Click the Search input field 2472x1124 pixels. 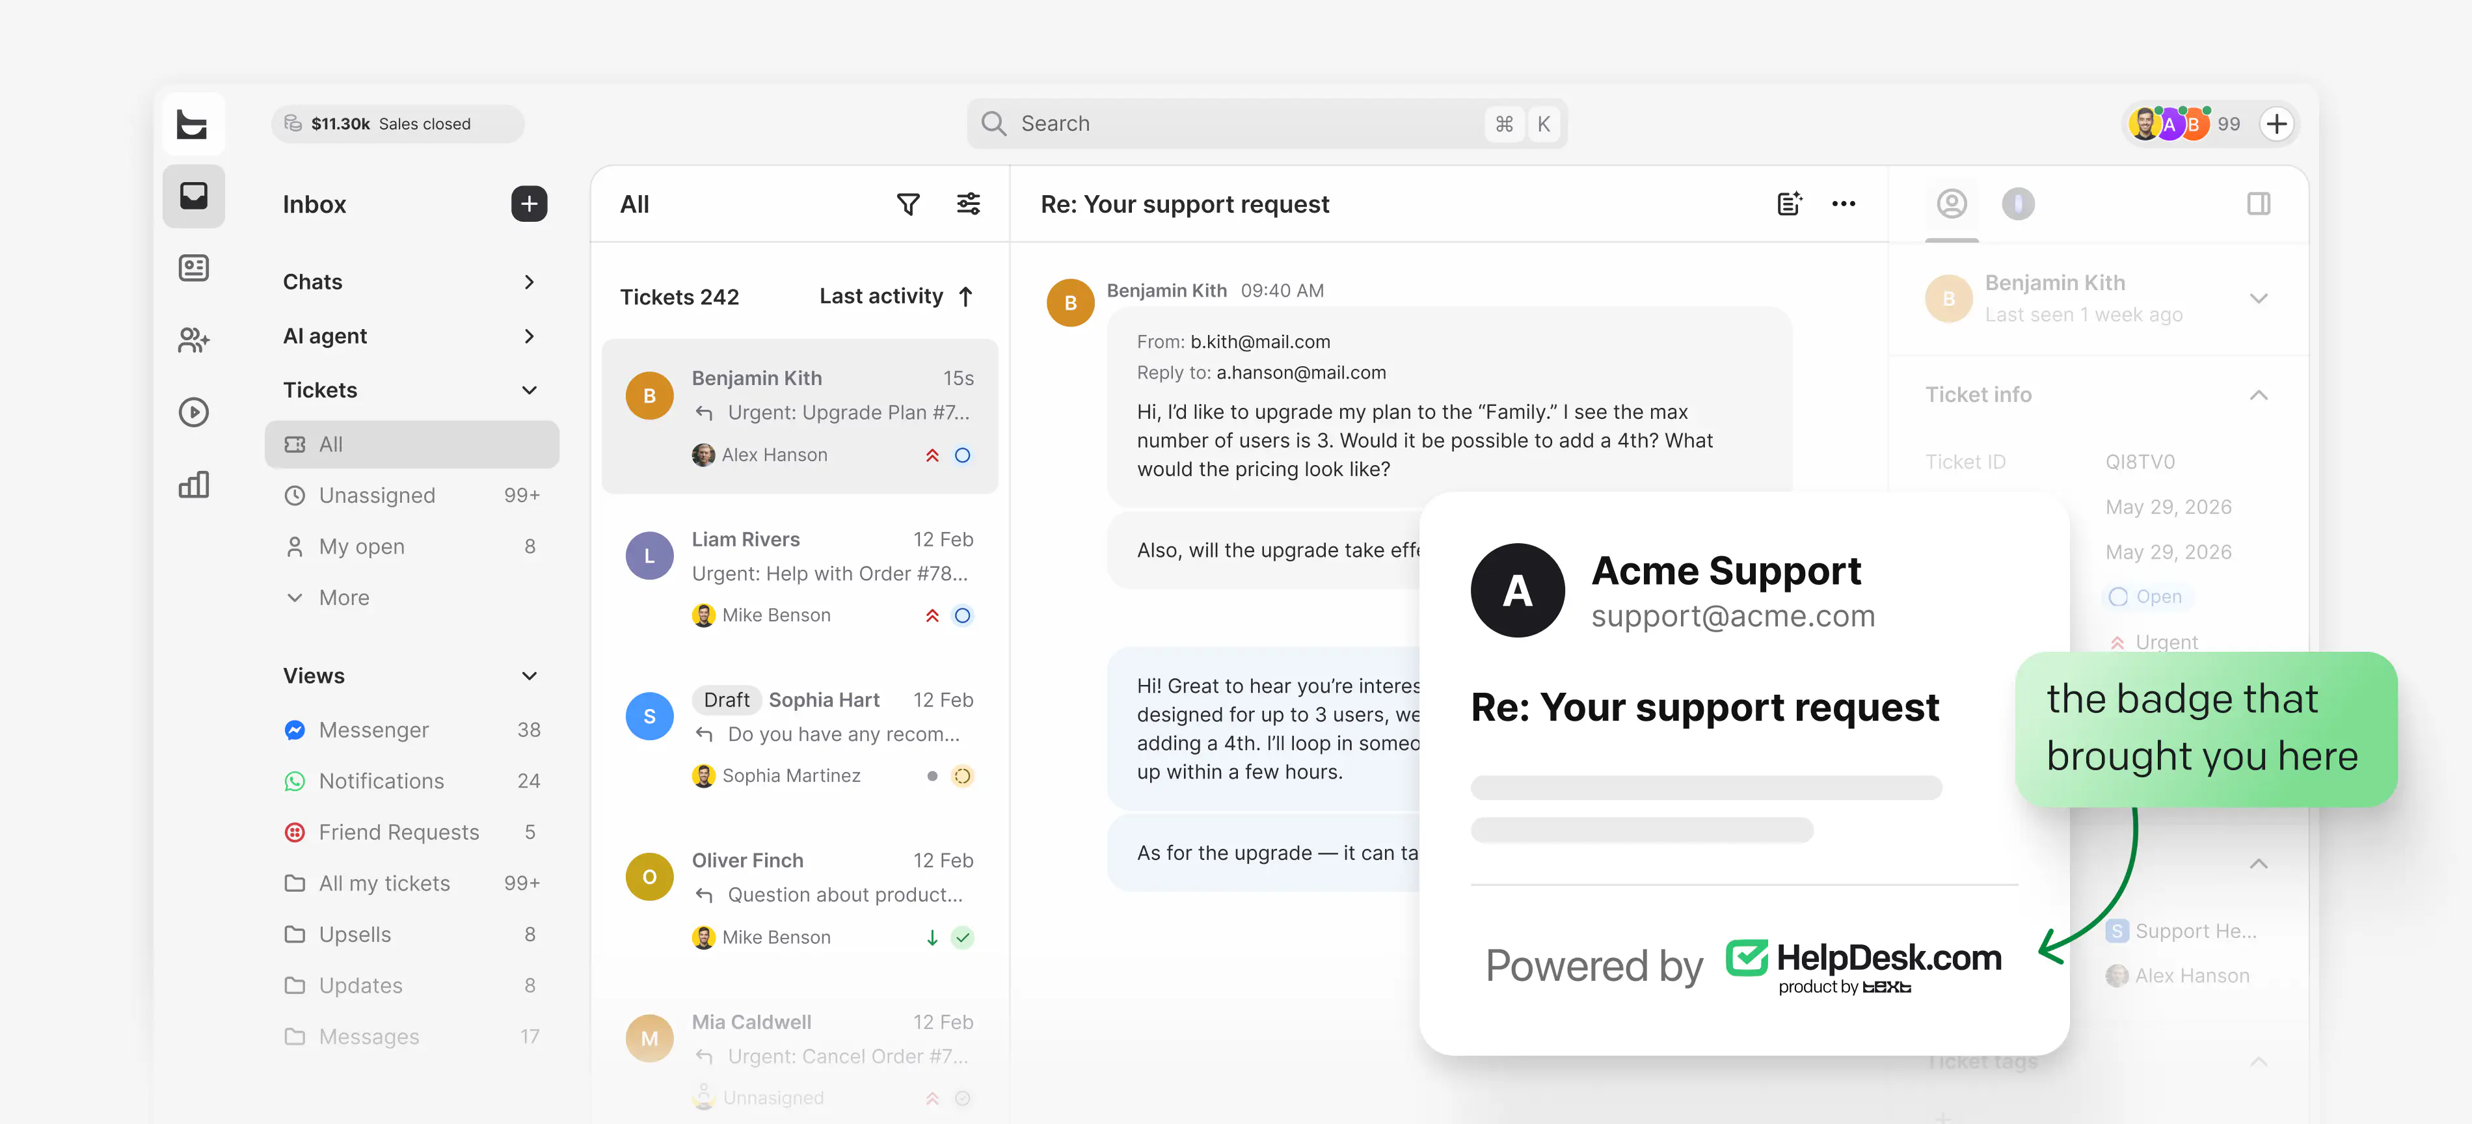1267,124
